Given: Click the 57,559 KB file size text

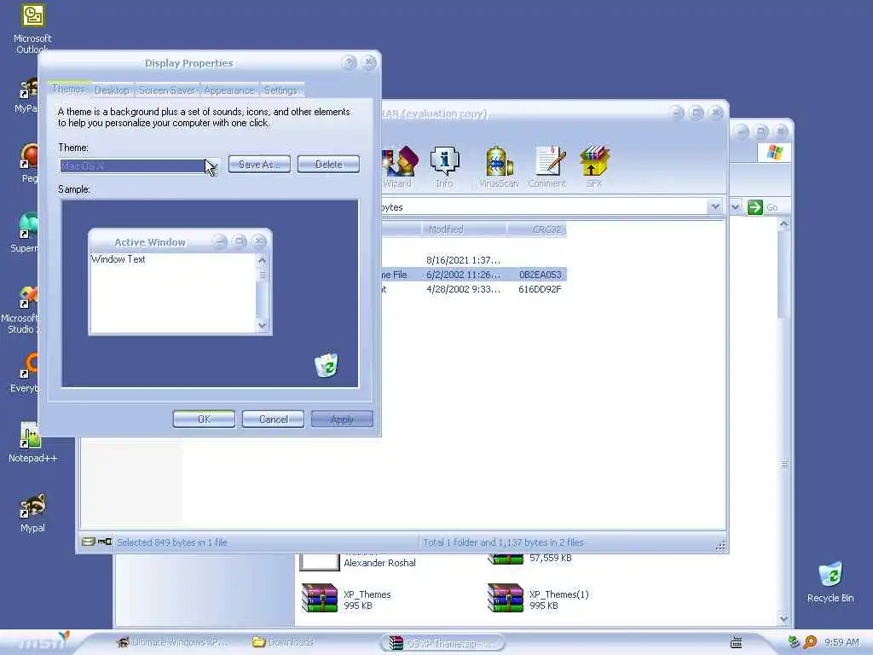Looking at the screenshot, I should tap(550, 558).
